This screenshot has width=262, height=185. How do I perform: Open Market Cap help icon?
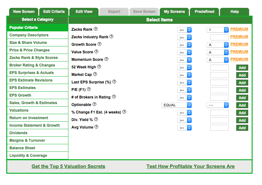[x=95, y=74]
